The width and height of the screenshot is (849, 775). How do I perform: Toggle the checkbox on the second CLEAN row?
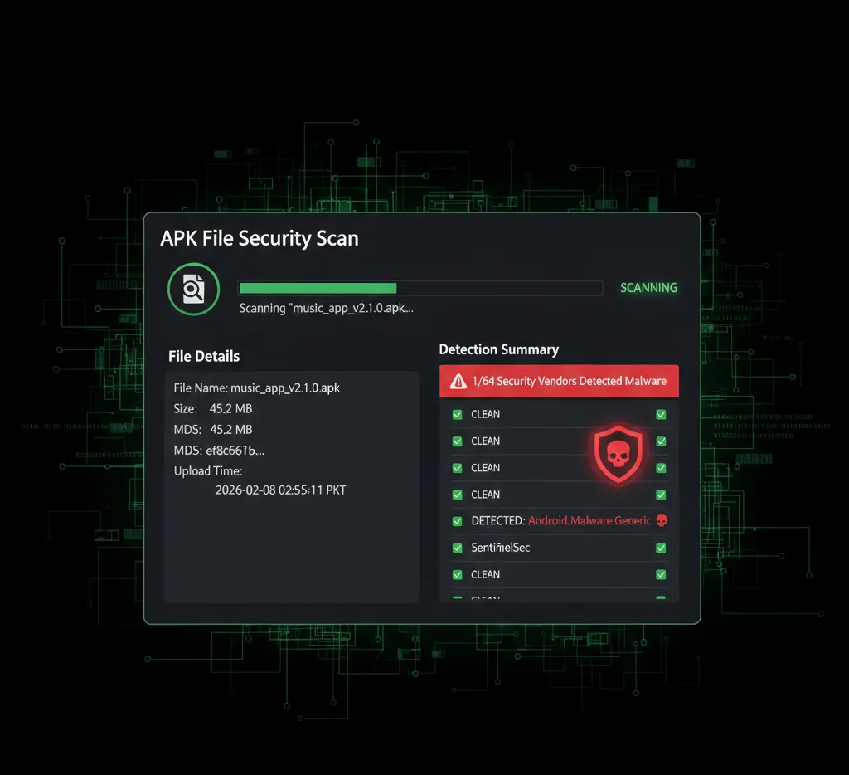(x=456, y=441)
